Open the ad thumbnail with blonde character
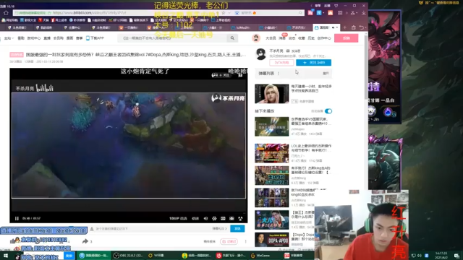The width and height of the screenshot is (463, 260). point(272,94)
